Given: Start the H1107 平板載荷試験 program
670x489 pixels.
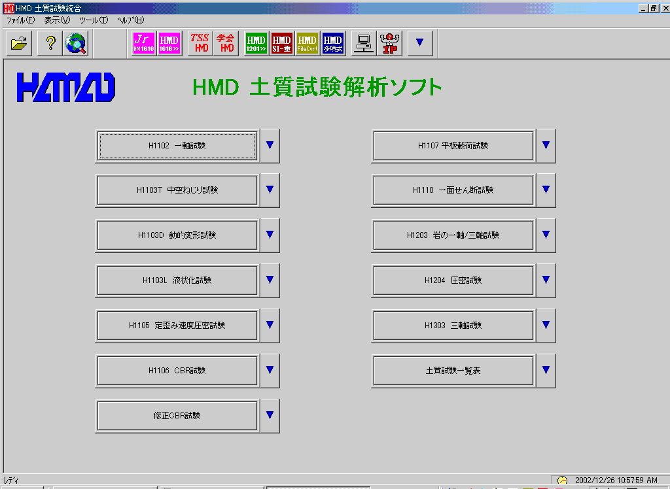Looking at the screenshot, I should pyautogui.click(x=453, y=146).
